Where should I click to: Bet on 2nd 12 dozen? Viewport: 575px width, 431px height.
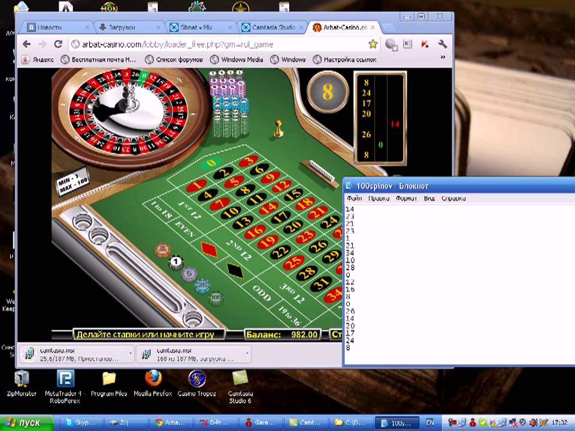click(239, 250)
